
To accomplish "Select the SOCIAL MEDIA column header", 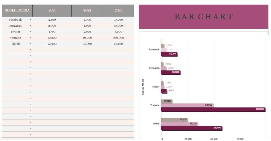I will (17, 11).
